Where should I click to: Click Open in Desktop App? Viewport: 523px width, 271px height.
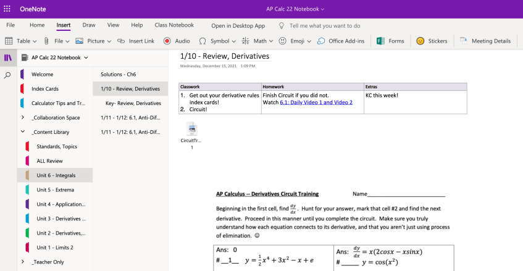[238, 26]
